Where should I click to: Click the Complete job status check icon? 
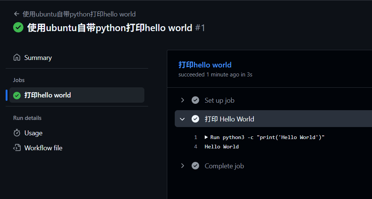(x=195, y=166)
